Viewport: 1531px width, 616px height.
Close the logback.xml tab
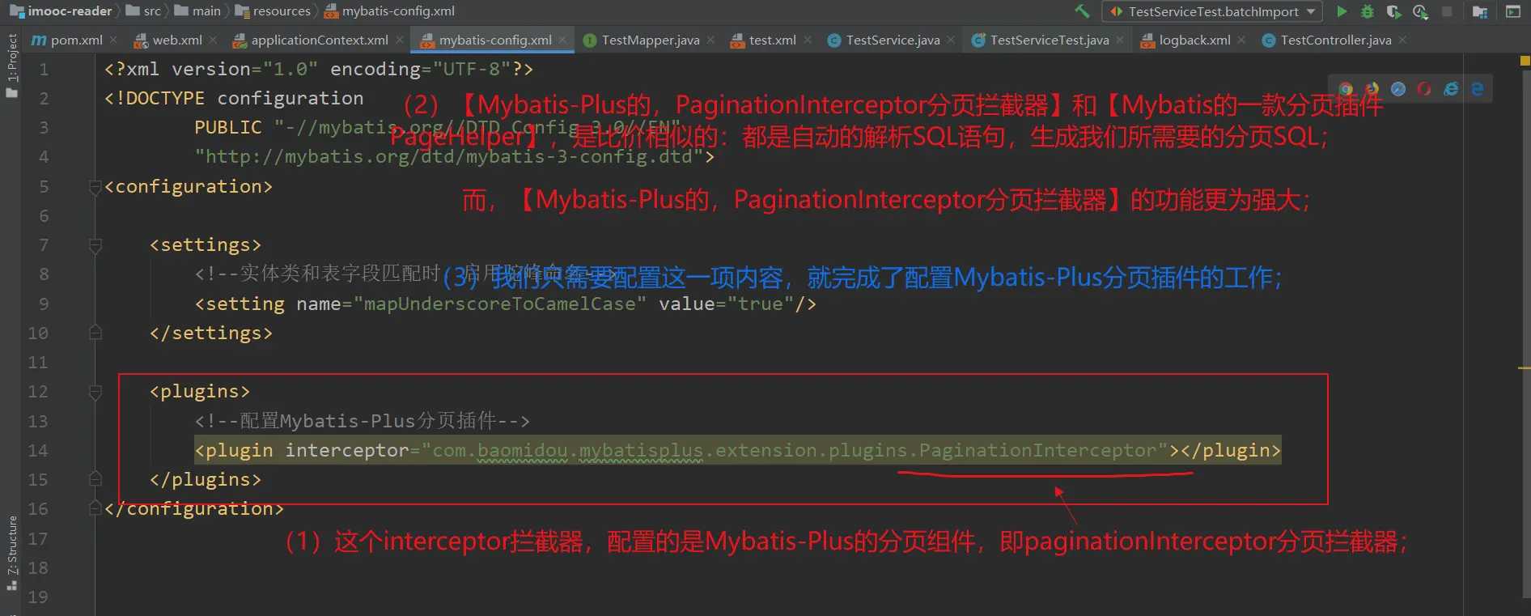click(1241, 40)
